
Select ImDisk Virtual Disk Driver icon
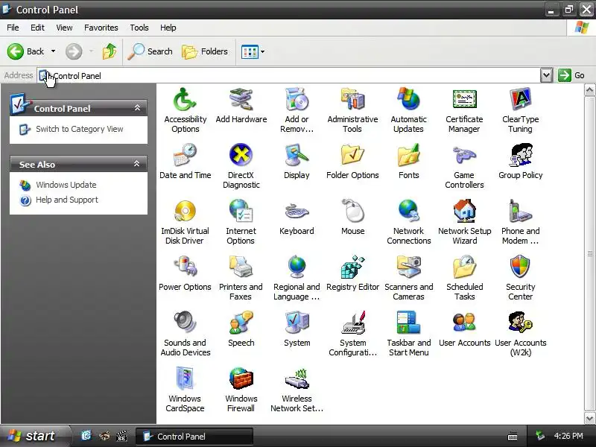(185, 211)
